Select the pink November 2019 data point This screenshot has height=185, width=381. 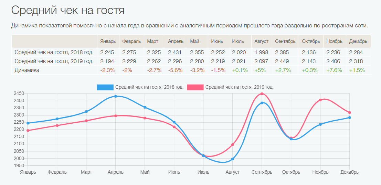(x=320, y=100)
